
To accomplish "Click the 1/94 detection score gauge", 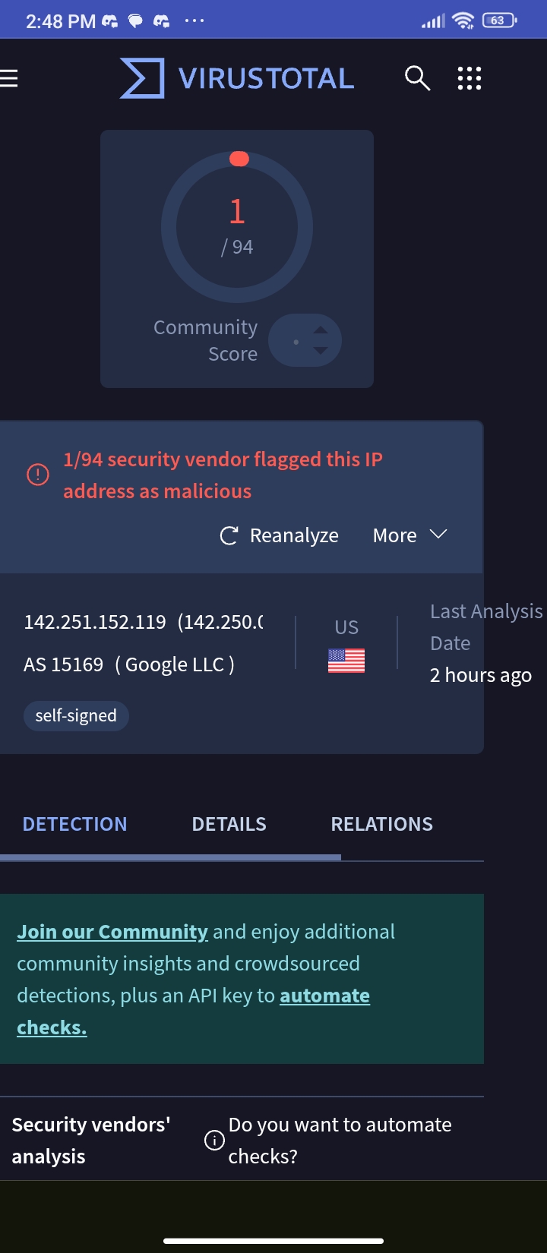I will pos(237,226).
